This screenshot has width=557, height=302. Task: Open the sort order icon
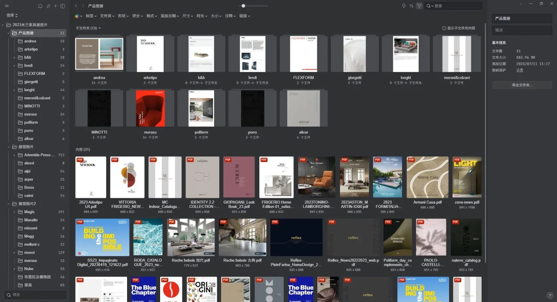(x=411, y=6)
